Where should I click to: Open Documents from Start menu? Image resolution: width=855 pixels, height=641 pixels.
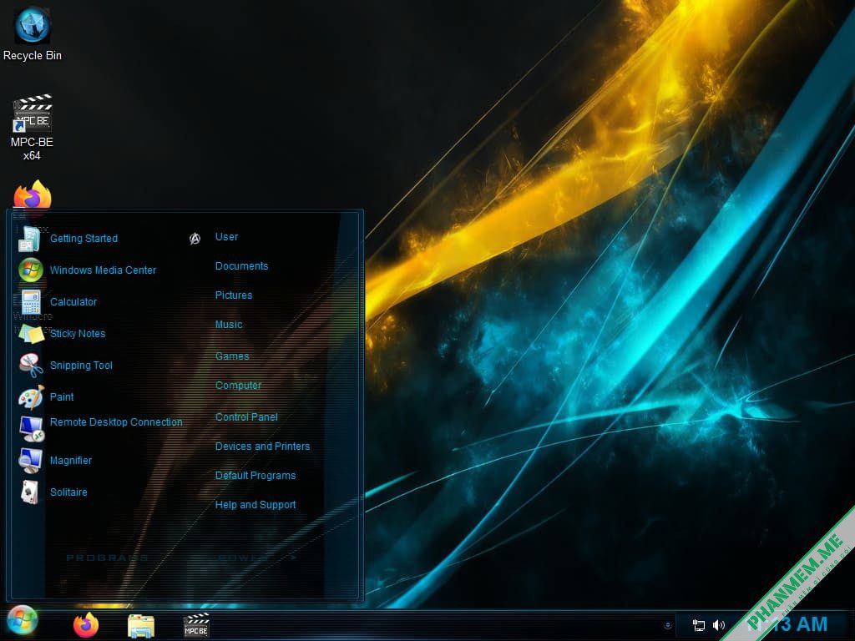241,266
